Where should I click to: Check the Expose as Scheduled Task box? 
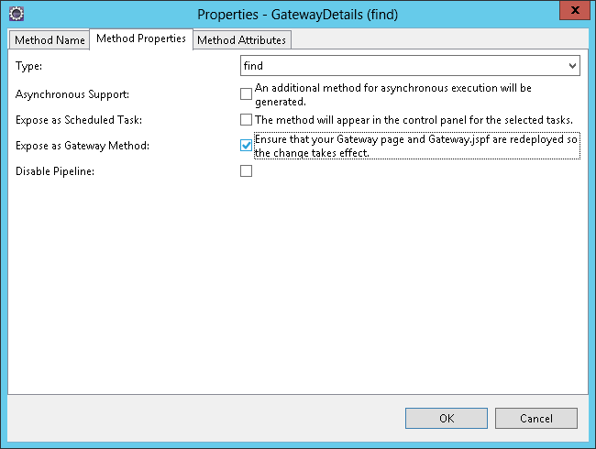pyautogui.click(x=246, y=120)
